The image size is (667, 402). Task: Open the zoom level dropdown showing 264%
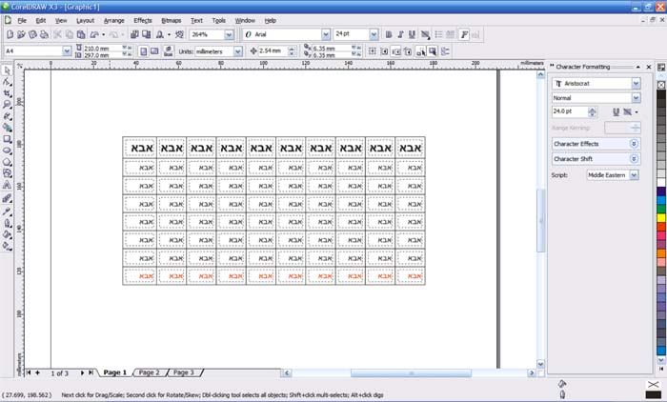click(x=229, y=34)
